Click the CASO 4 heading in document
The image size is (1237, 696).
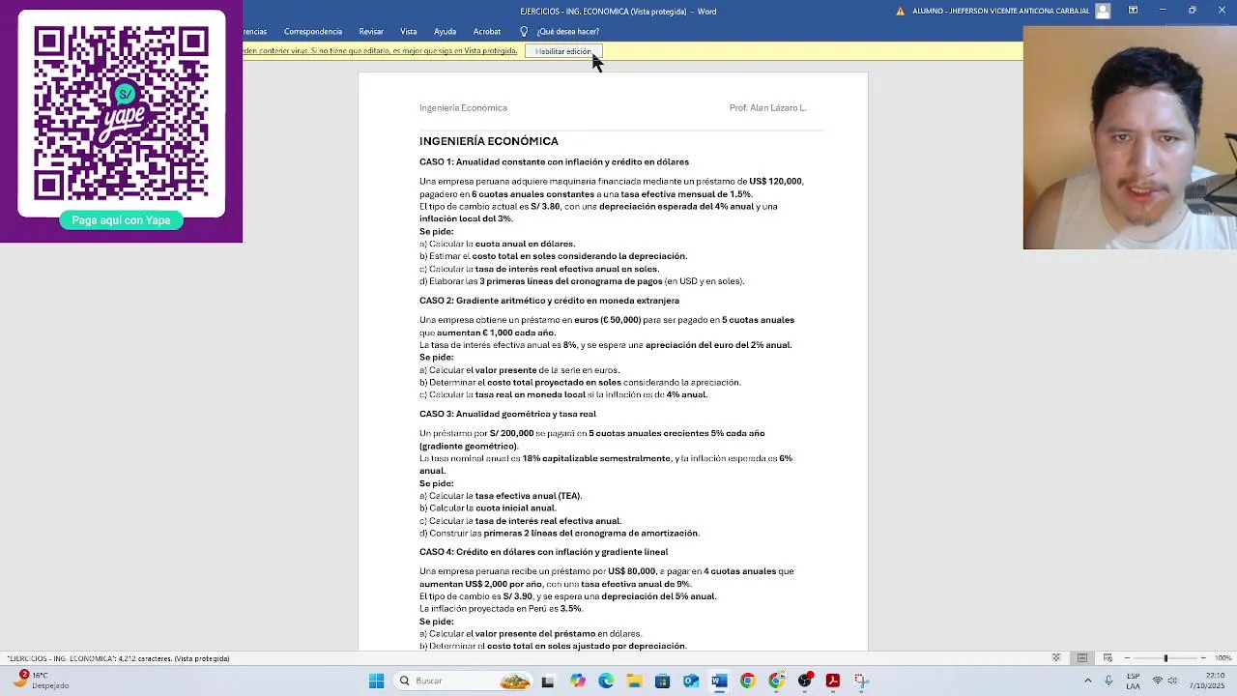543,552
